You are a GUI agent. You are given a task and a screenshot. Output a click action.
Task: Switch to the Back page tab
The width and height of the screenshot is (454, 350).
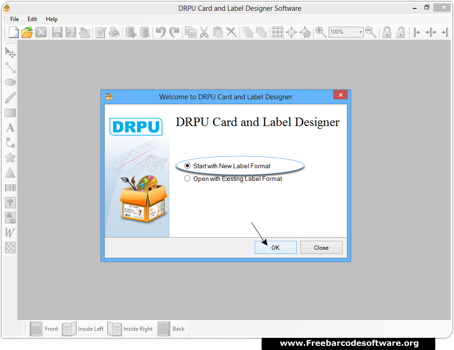click(171, 329)
